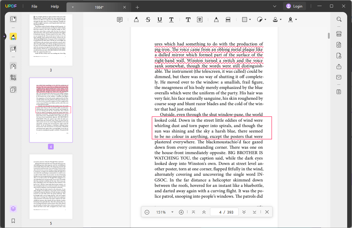Open Reader mode in left sidebar
Image resolution: width=352 pixels, height=228 pixels.
(x=13, y=19)
